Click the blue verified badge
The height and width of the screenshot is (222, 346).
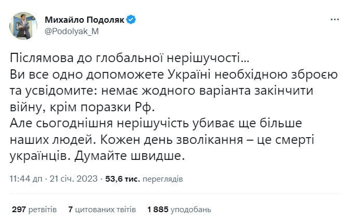pyautogui.click(x=132, y=20)
